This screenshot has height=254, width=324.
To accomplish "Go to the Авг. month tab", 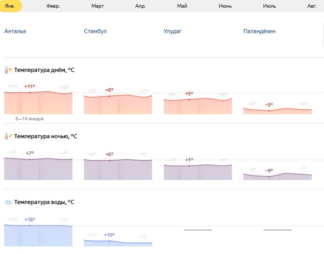I will click(312, 6).
